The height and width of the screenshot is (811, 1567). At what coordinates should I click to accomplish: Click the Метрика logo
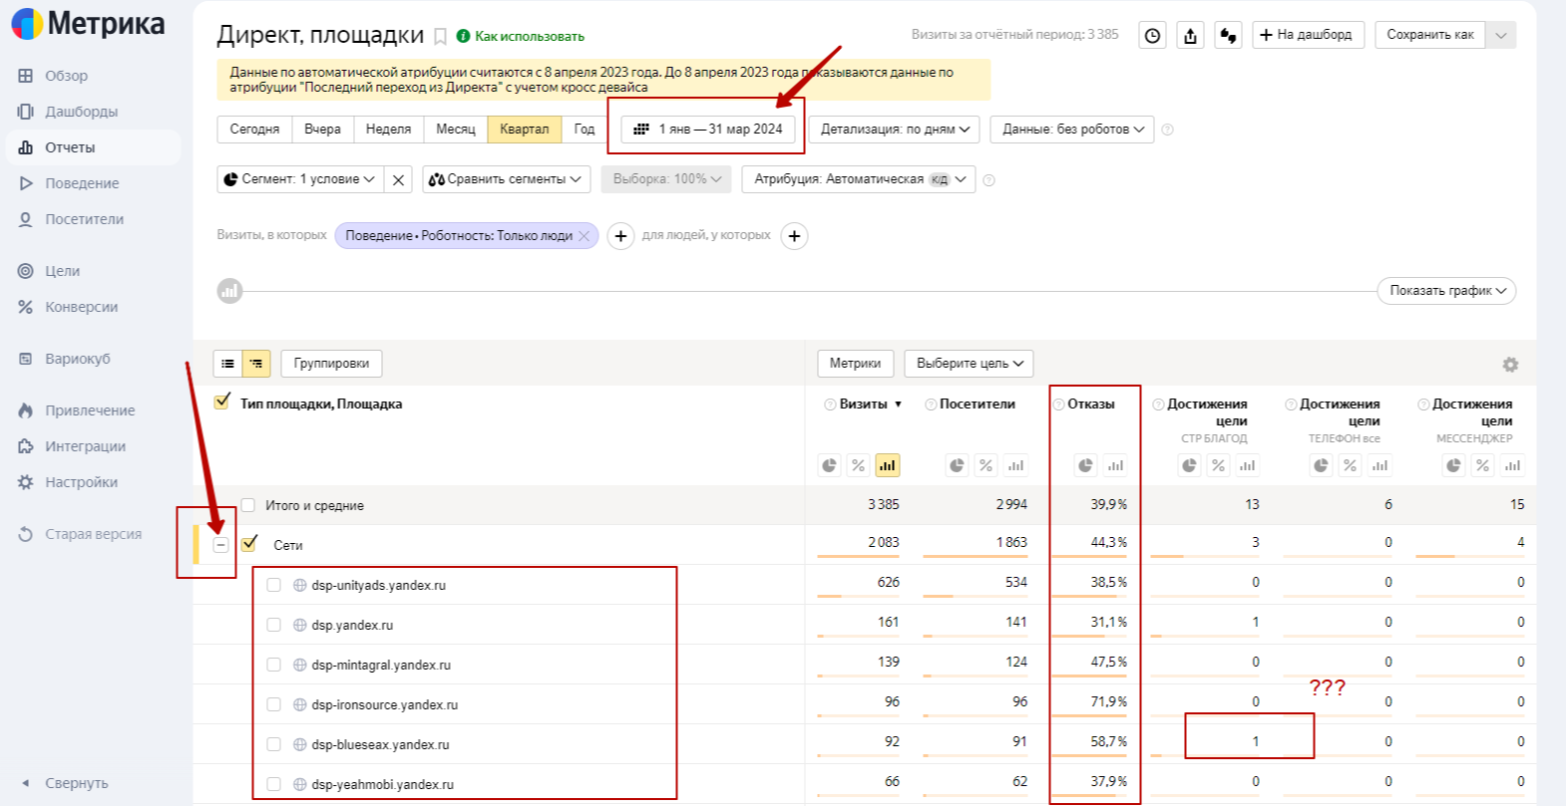[88, 23]
